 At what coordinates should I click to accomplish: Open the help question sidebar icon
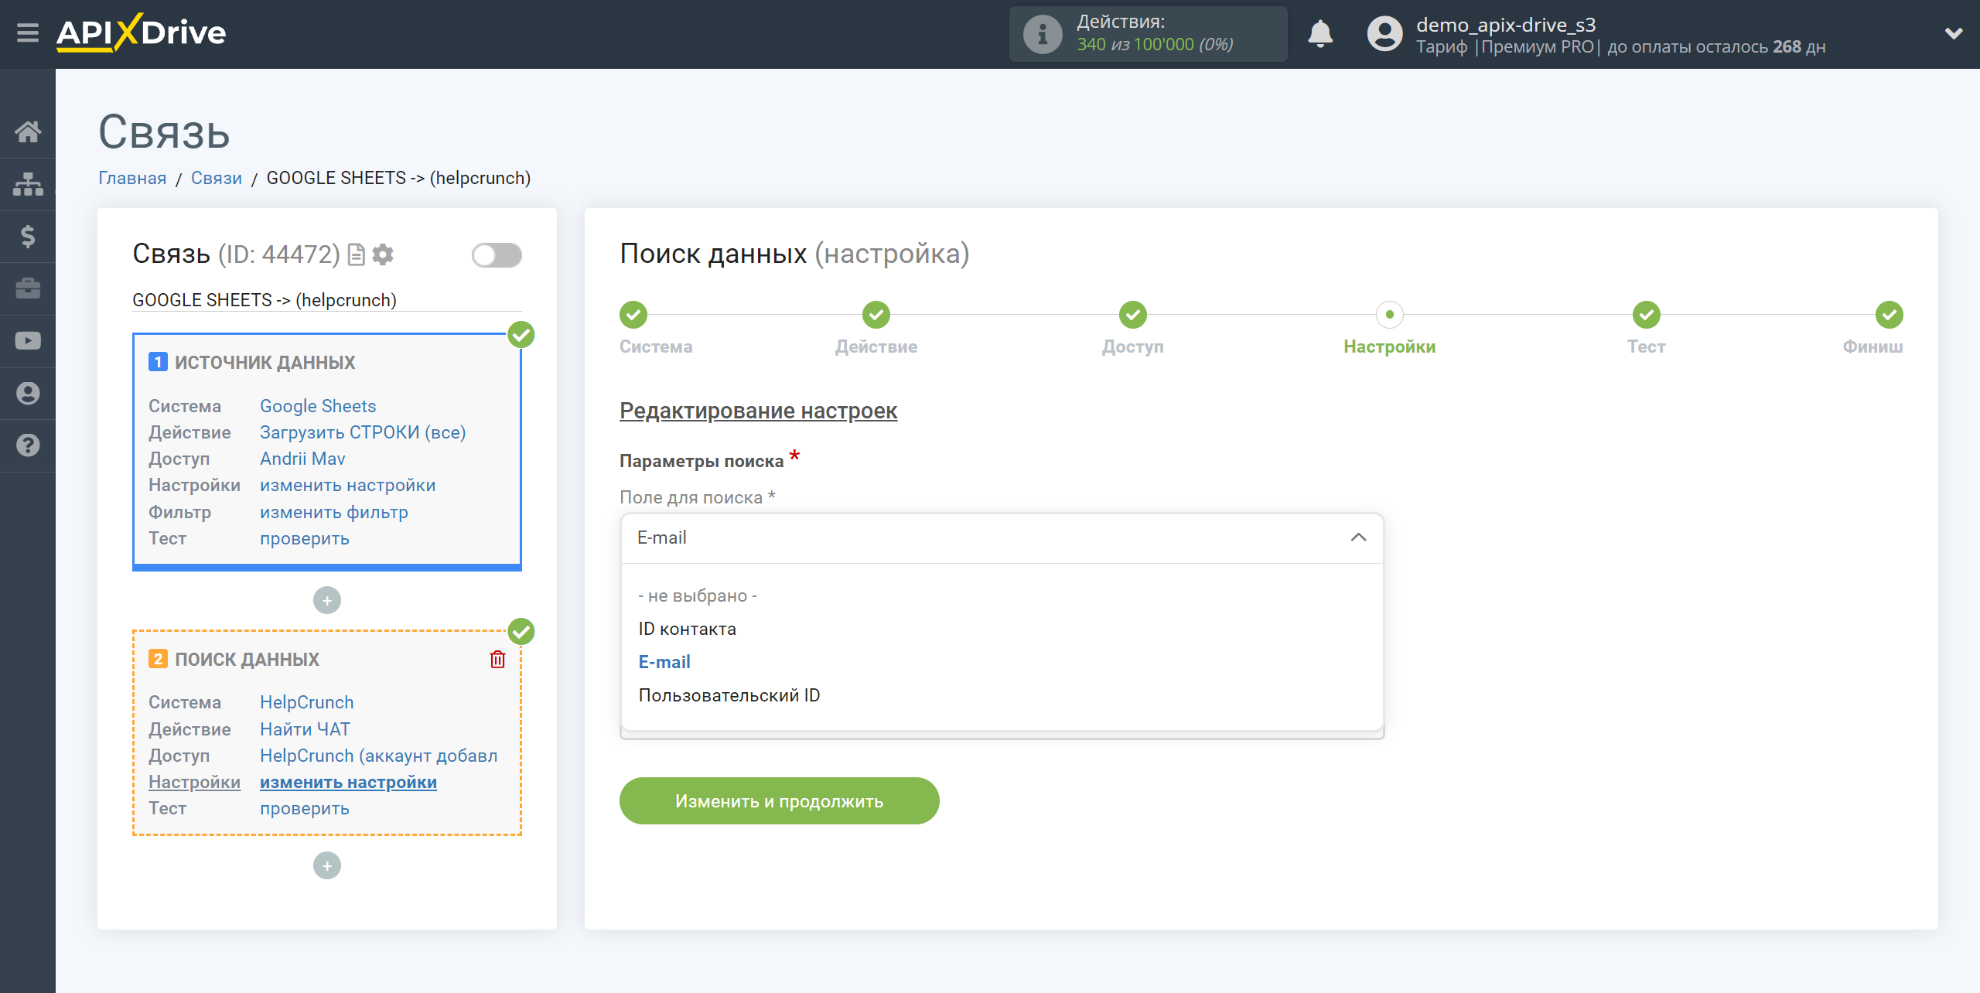click(28, 445)
